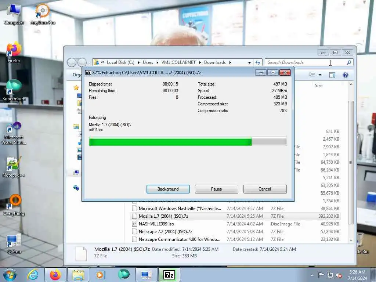Launch Microsoft Visual Studio shortcut
This screenshot has width=376, height=282.
[14, 133]
